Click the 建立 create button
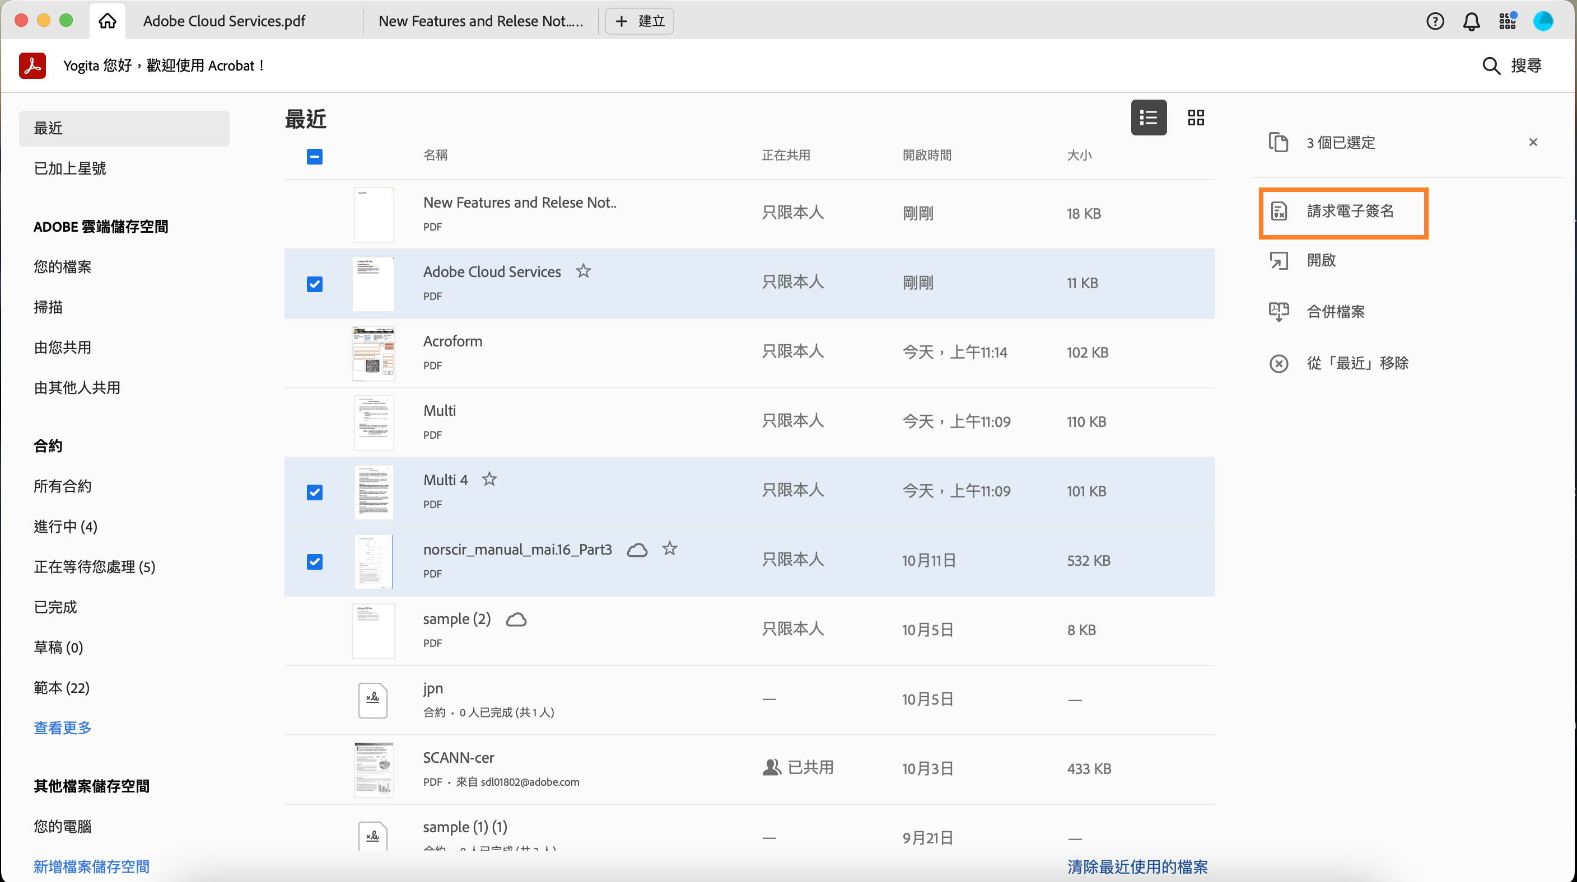The height and width of the screenshot is (882, 1577). coord(639,21)
